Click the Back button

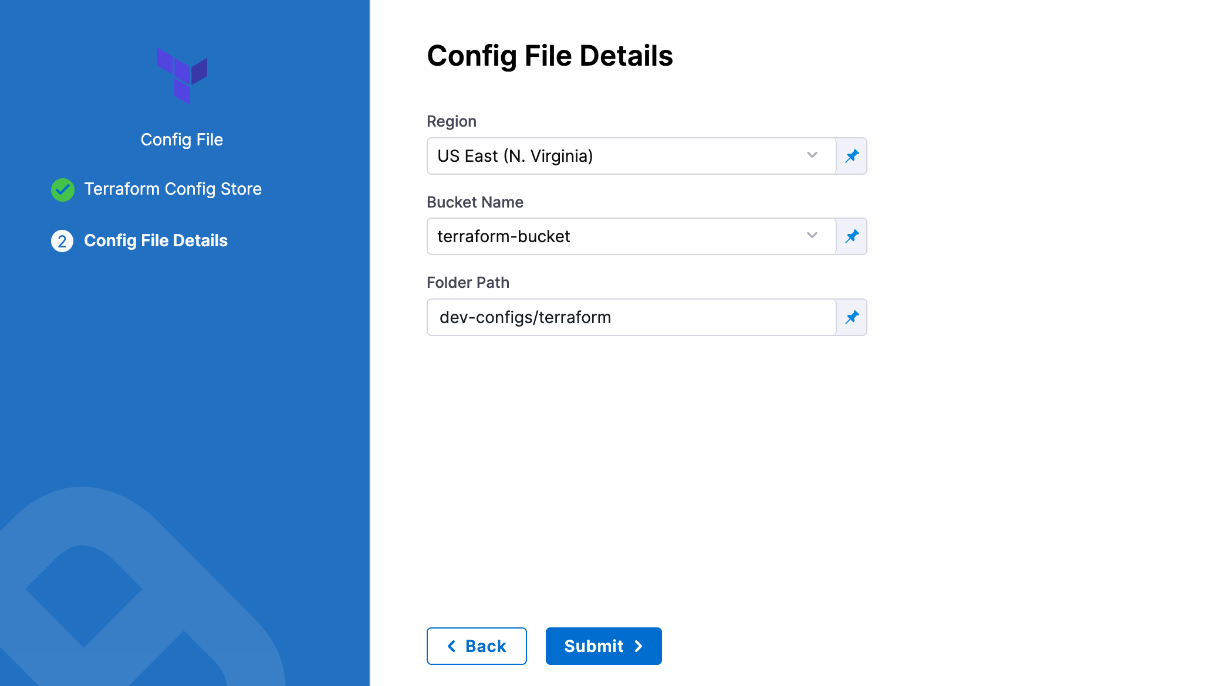477,646
